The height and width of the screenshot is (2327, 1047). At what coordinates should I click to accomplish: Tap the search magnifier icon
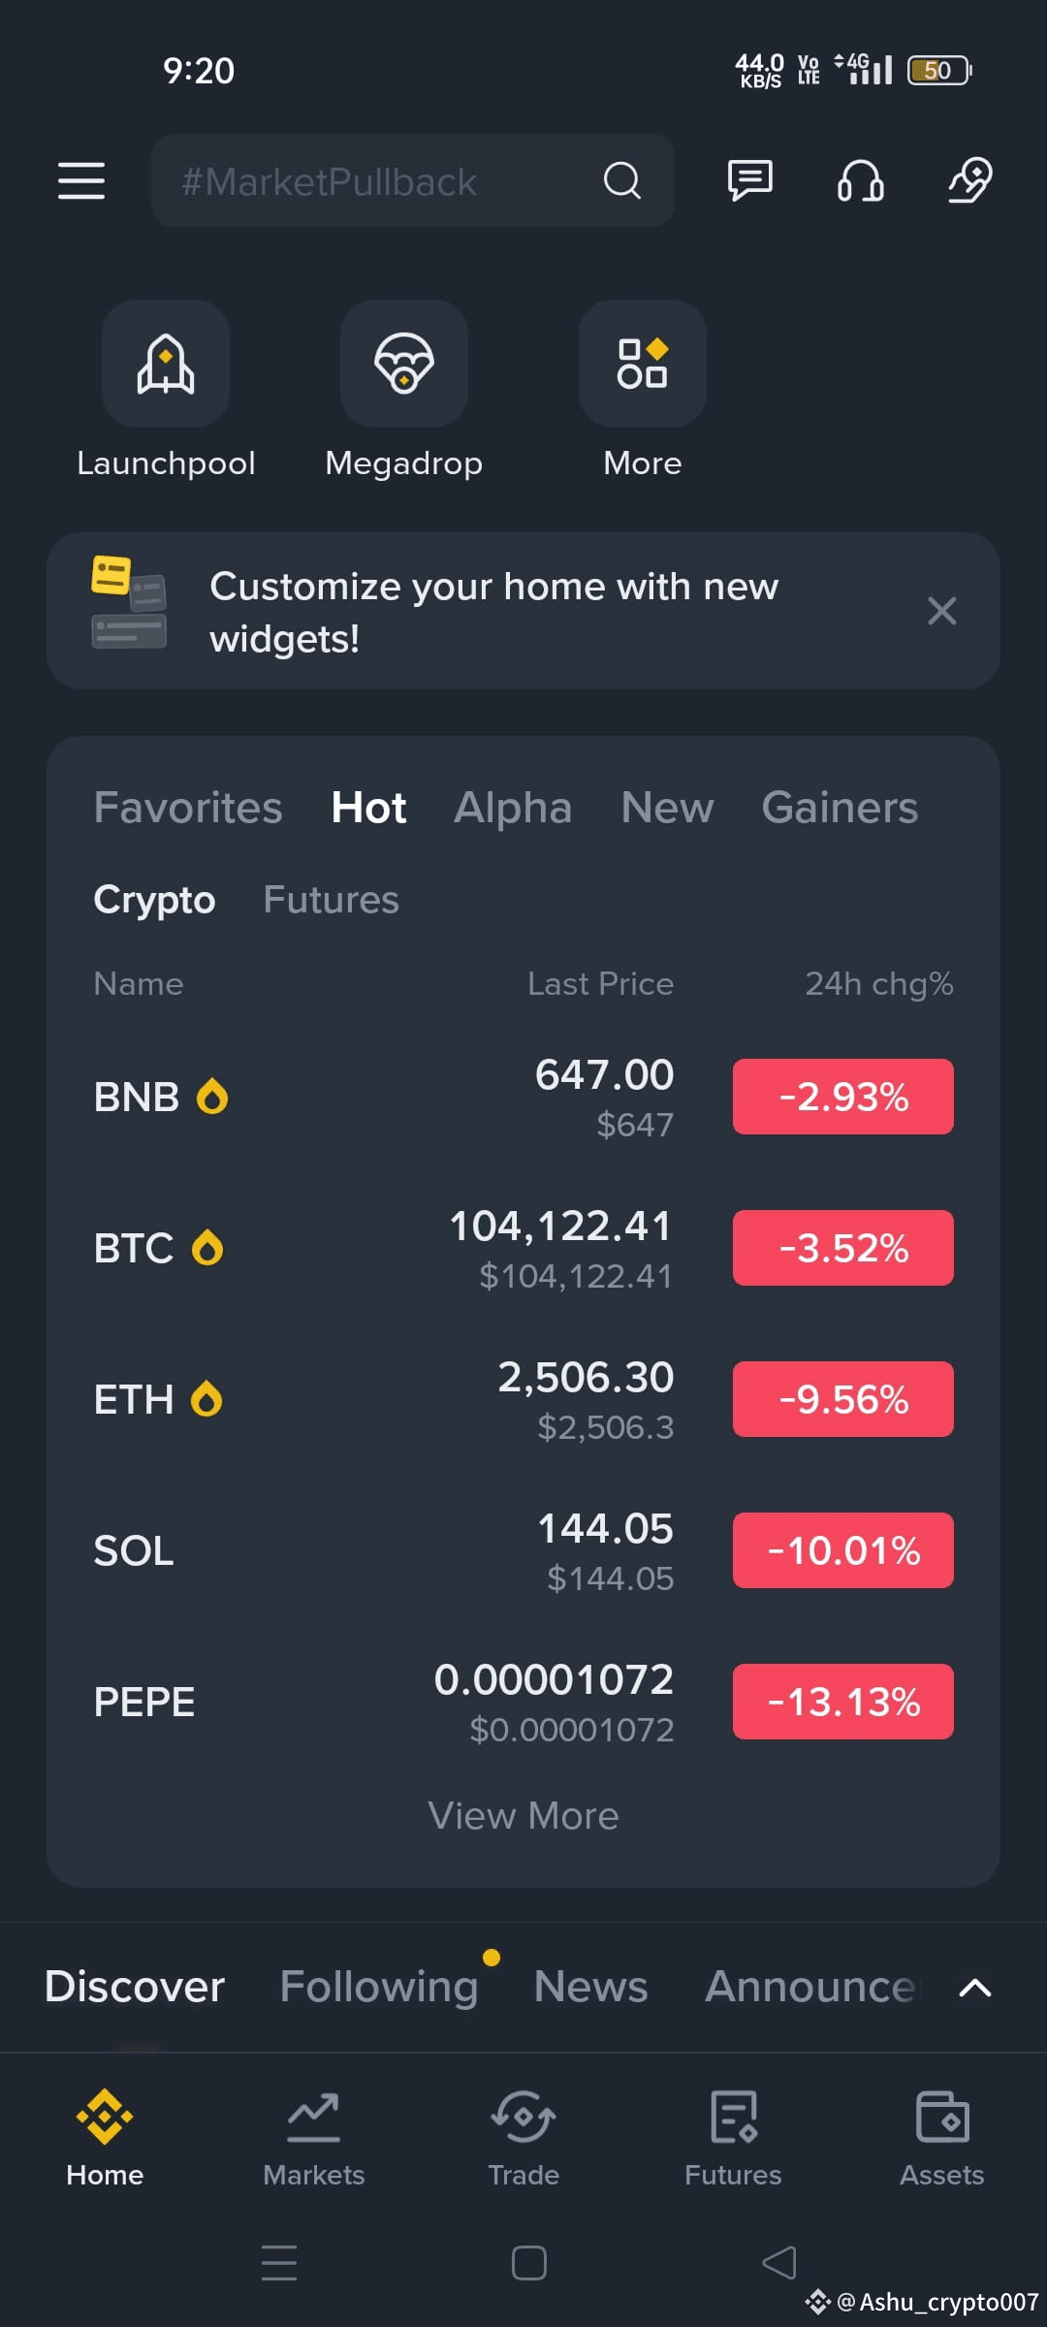tap(622, 180)
